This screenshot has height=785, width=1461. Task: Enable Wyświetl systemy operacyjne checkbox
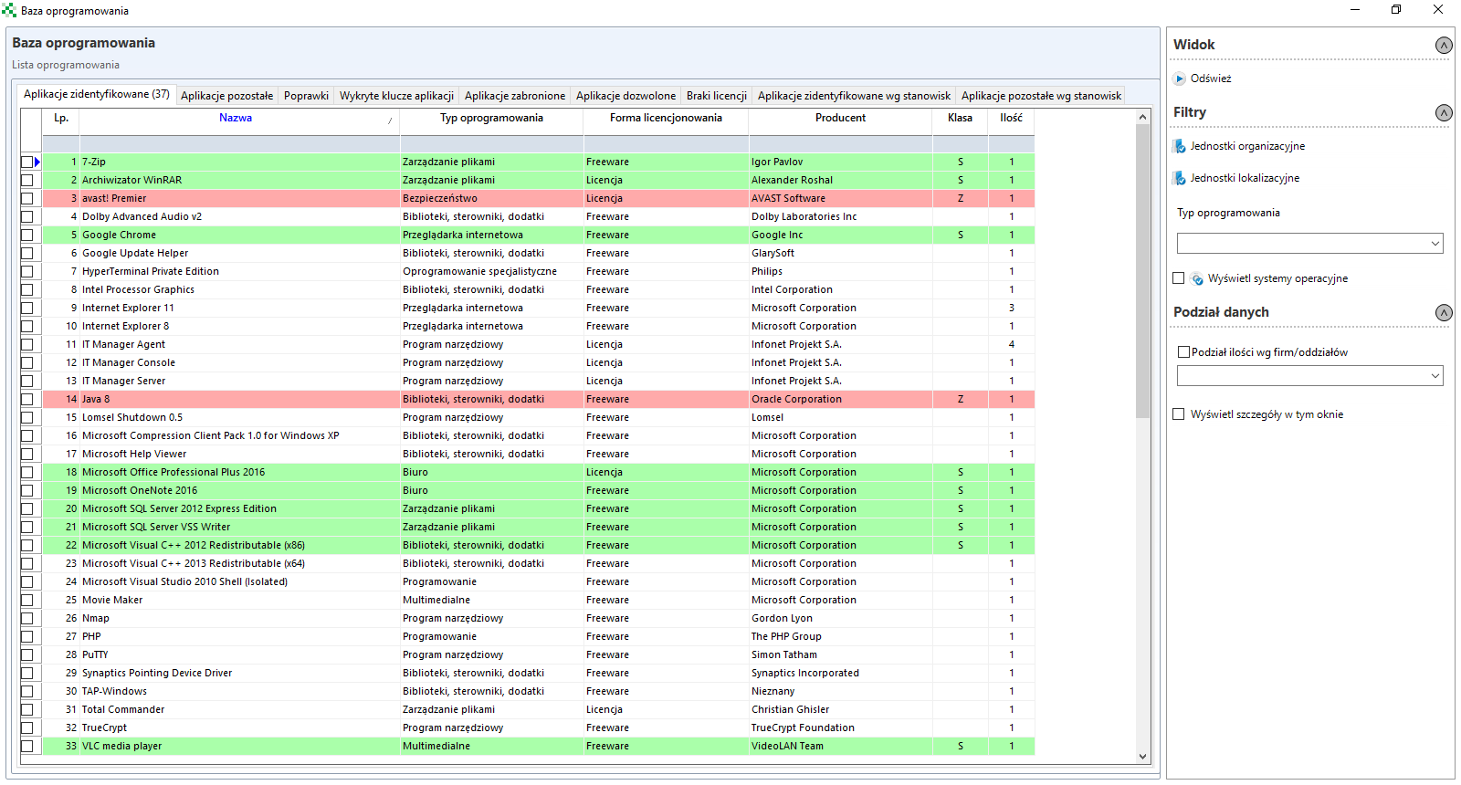(1179, 278)
